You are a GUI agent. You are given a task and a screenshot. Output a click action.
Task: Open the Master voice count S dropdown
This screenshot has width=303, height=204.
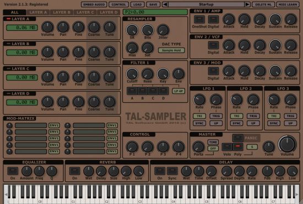[252, 147]
